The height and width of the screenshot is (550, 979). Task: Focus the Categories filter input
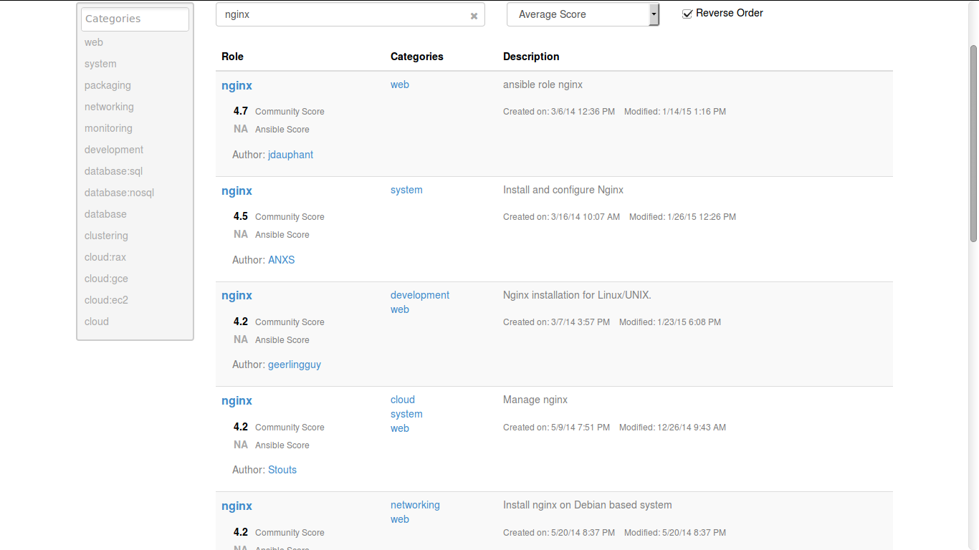[135, 19]
